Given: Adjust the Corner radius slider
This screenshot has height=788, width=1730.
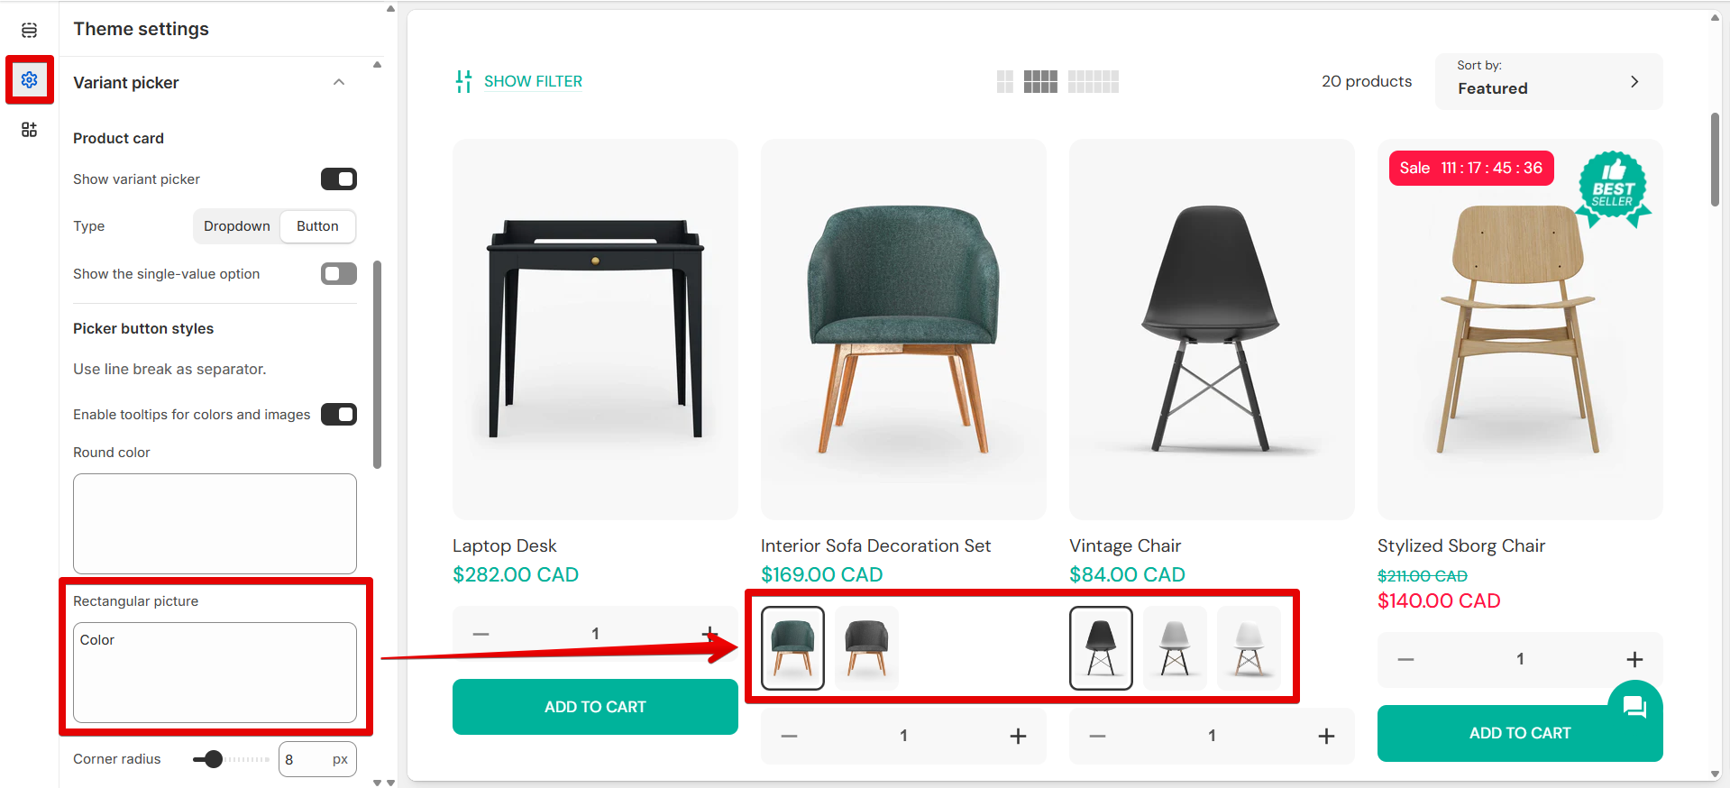Looking at the screenshot, I should (x=214, y=759).
